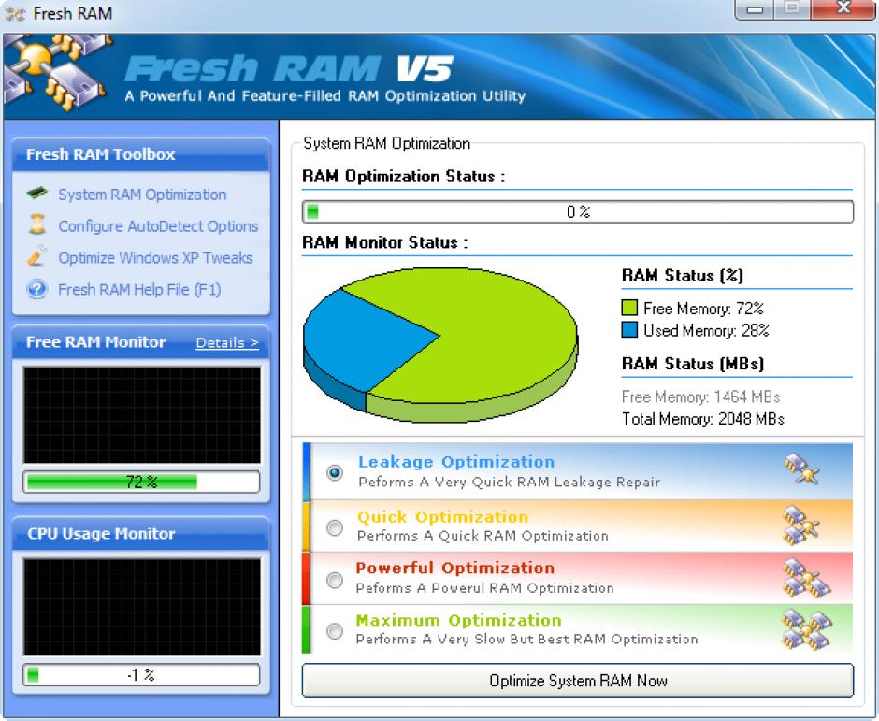The height and width of the screenshot is (721, 879).
Task: Click the CPU usage -1% progress bar
Action: click(x=141, y=674)
